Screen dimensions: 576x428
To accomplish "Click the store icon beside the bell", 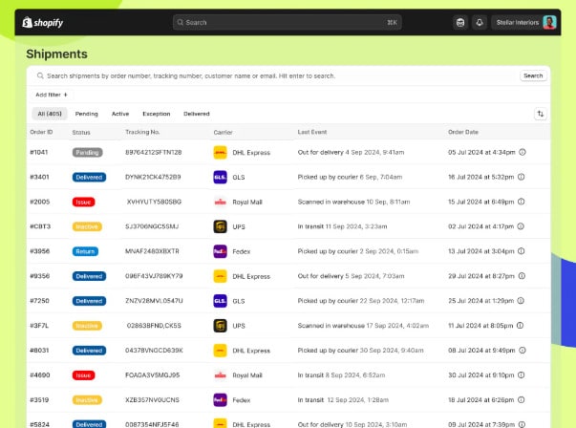I will (459, 22).
